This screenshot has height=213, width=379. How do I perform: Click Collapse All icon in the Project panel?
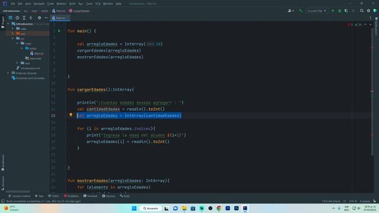pos(31,18)
